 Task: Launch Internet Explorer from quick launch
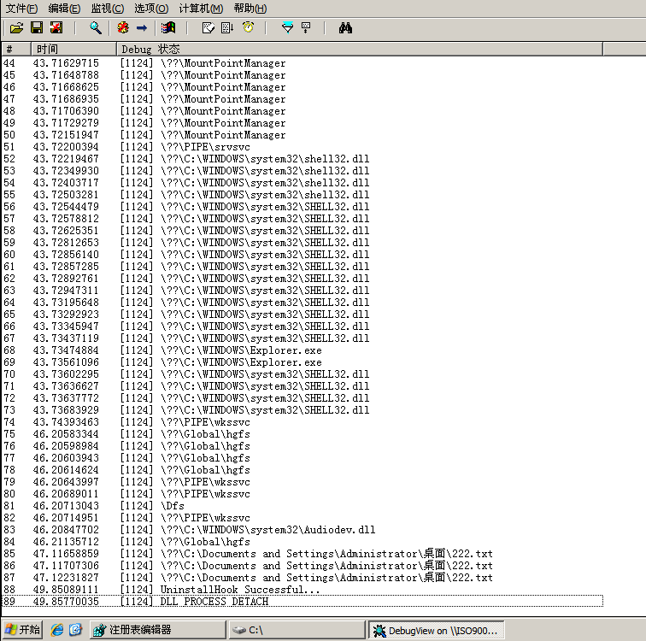[57, 630]
